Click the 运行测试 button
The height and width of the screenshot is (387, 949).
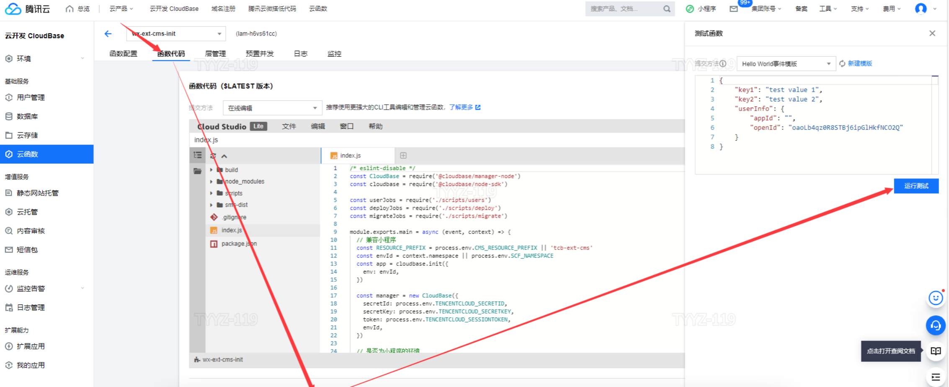click(x=916, y=186)
